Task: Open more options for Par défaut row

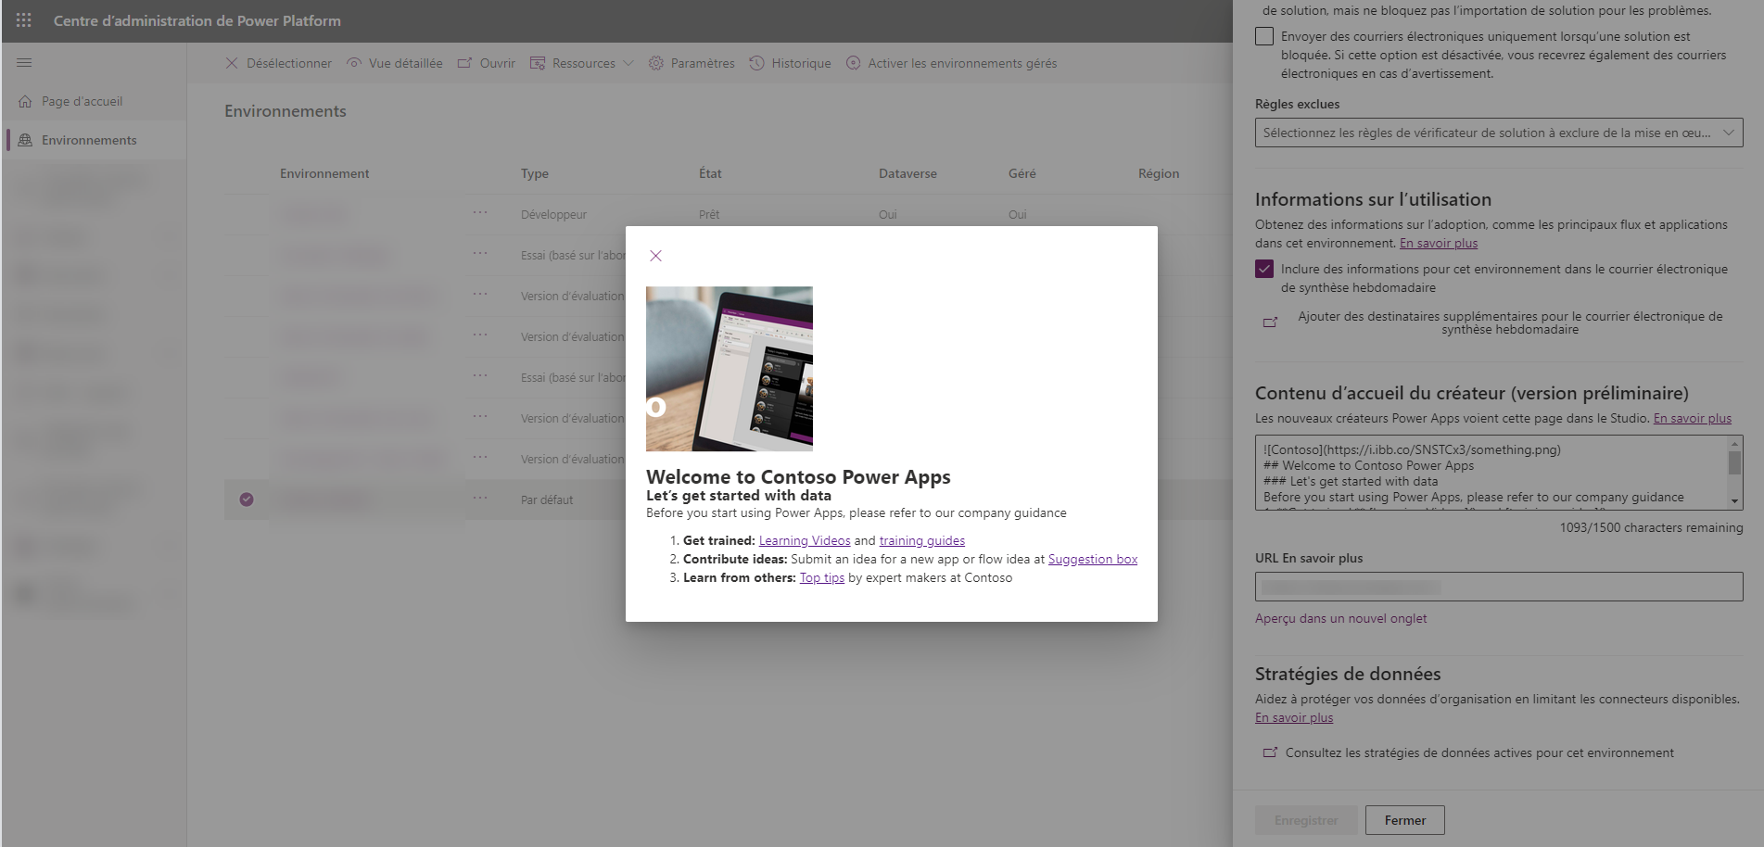Action: (x=479, y=498)
